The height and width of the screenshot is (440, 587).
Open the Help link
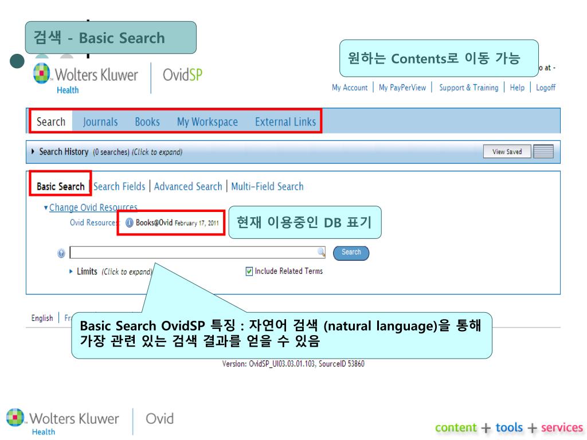pos(517,88)
